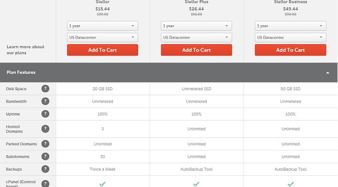Image resolution: width=338 pixels, height=187 pixels.
Task: Open the Disk Space help icon
Action: (x=45, y=89)
